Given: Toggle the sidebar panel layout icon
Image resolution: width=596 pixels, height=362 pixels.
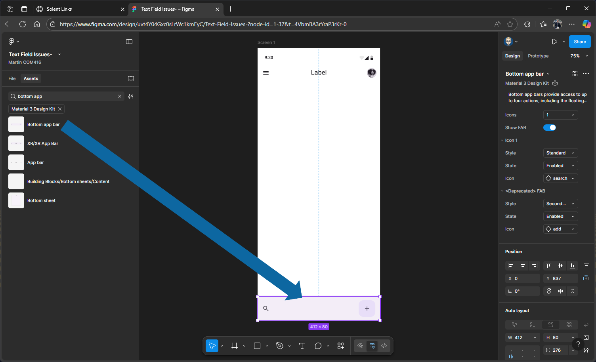Looking at the screenshot, I should pyautogui.click(x=129, y=42).
